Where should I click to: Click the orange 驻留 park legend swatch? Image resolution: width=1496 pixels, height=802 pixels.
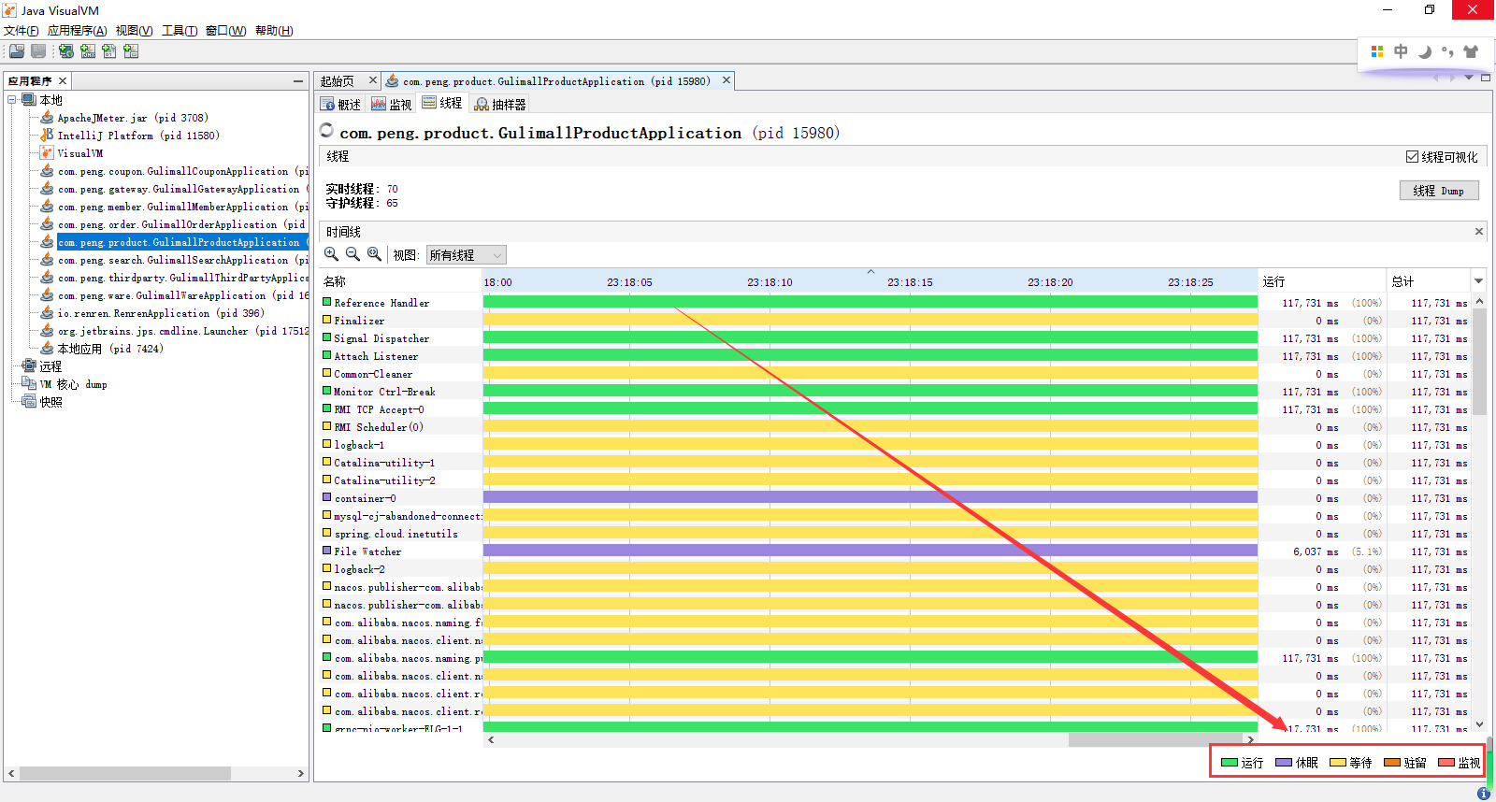tap(1392, 763)
